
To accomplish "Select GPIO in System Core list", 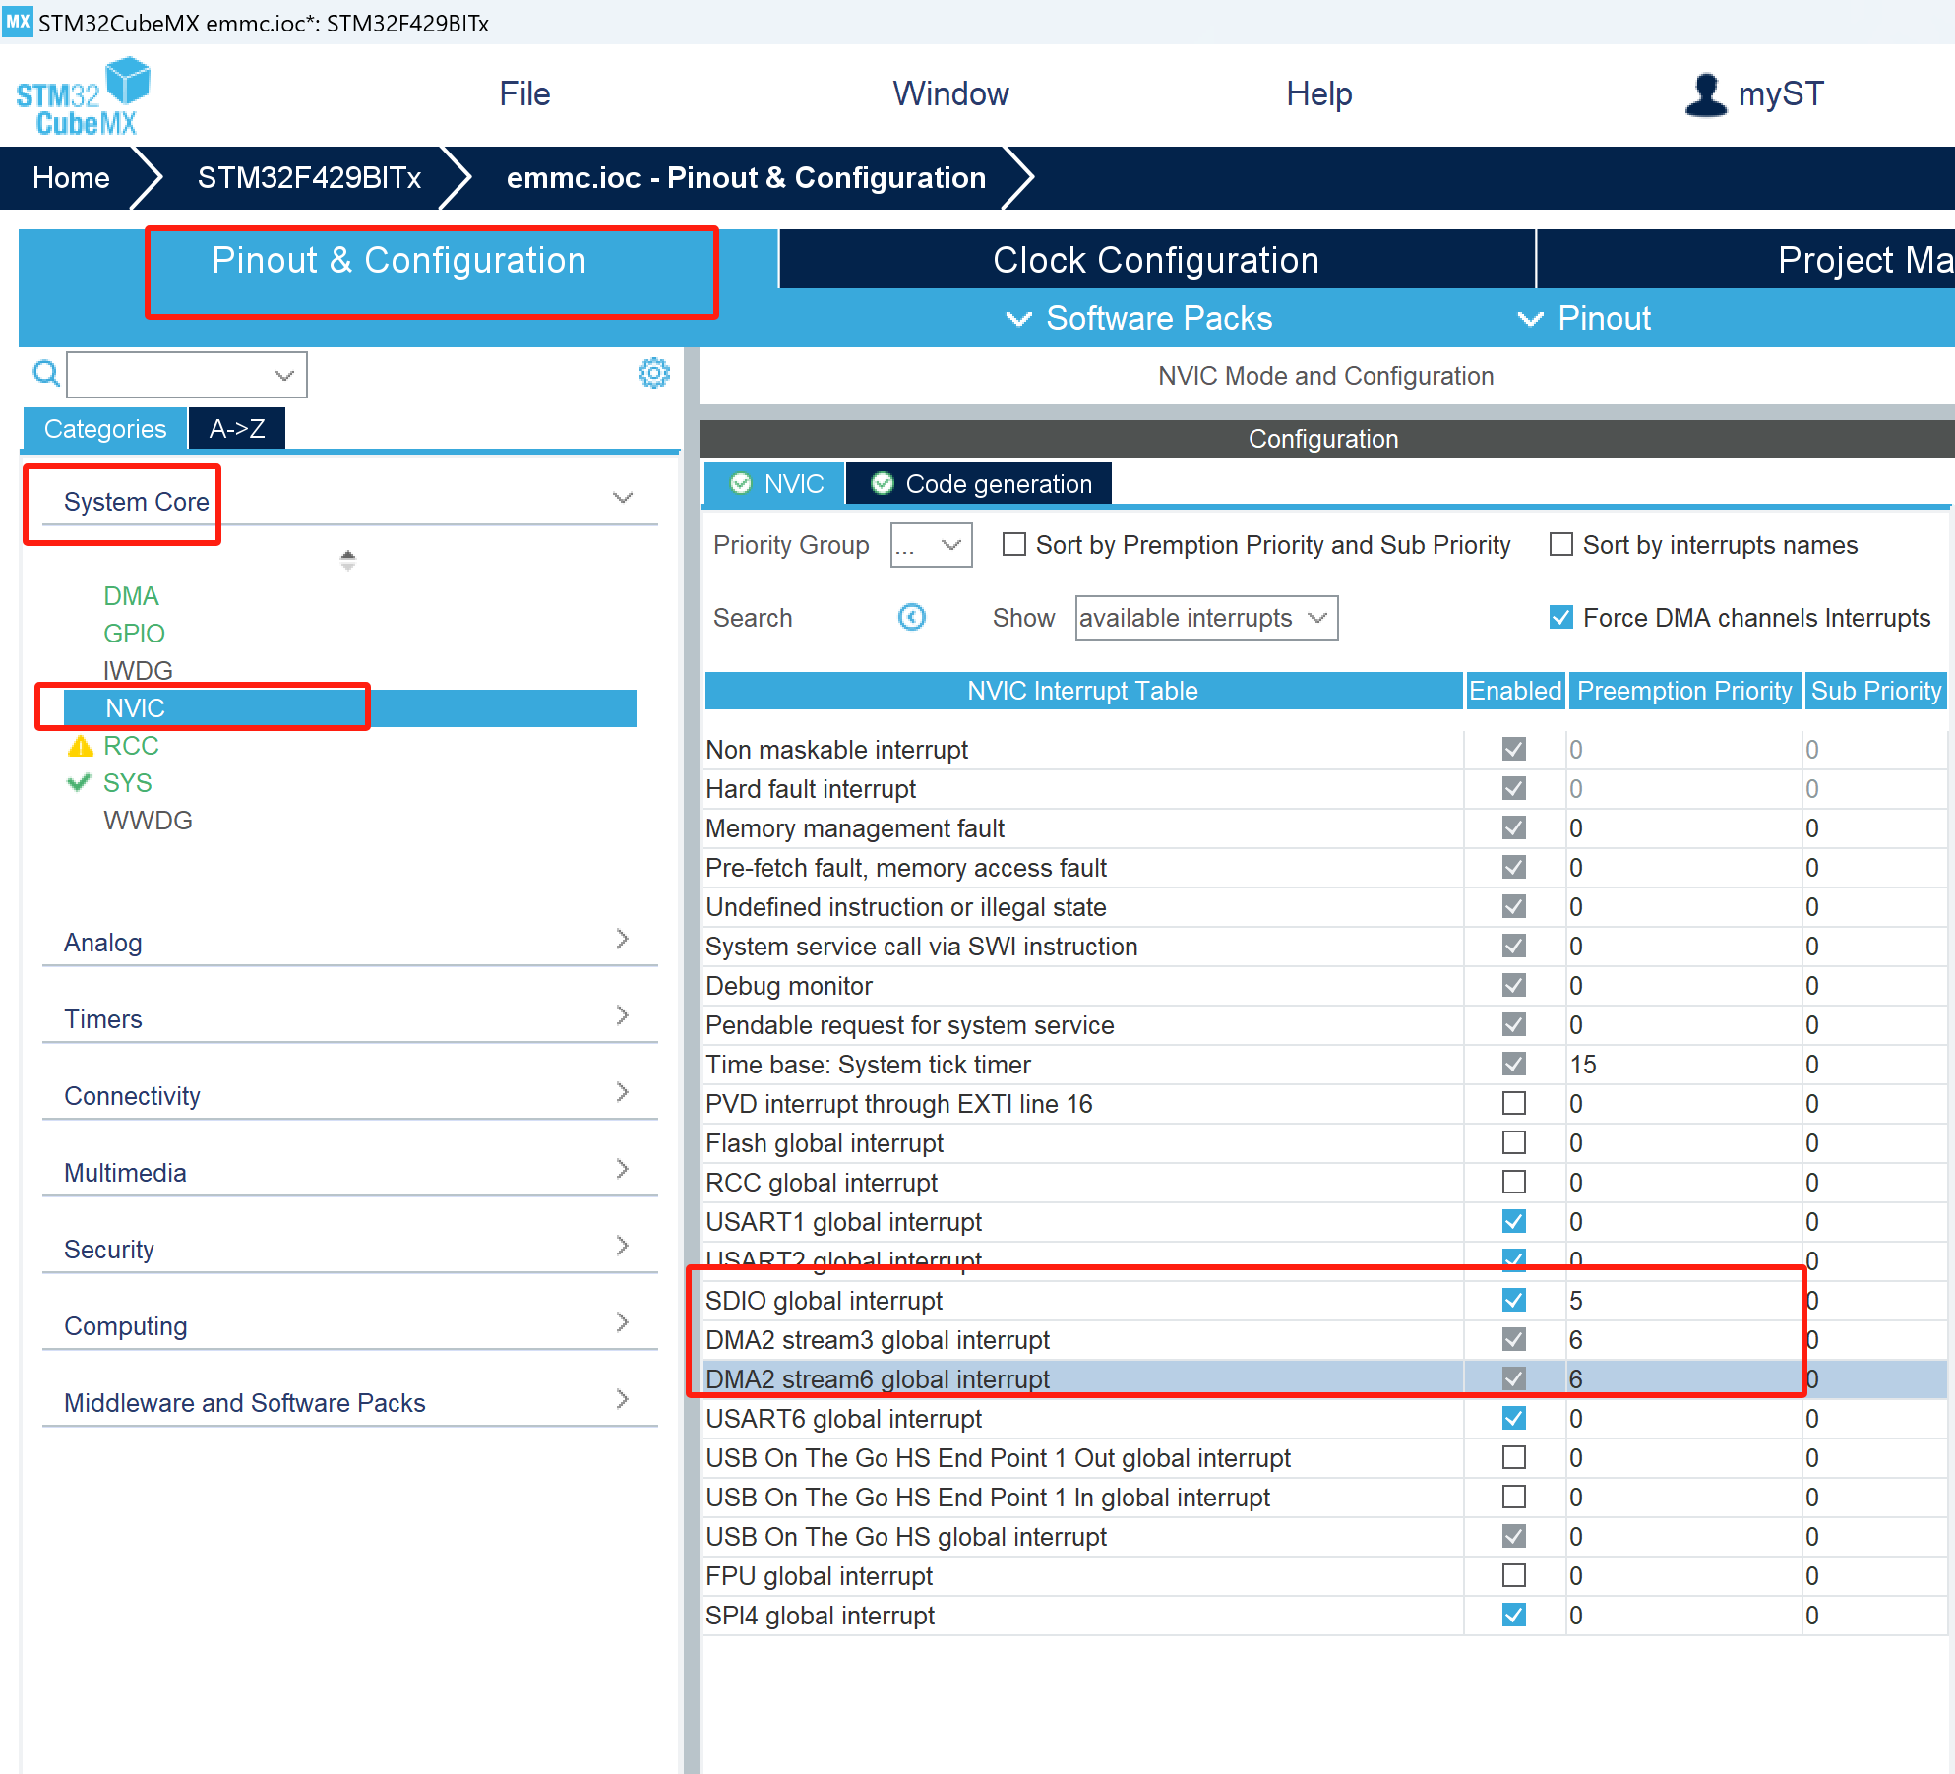I will tap(134, 634).
